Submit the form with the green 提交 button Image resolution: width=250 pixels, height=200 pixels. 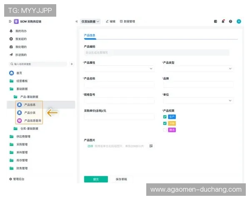click(96, 179)
